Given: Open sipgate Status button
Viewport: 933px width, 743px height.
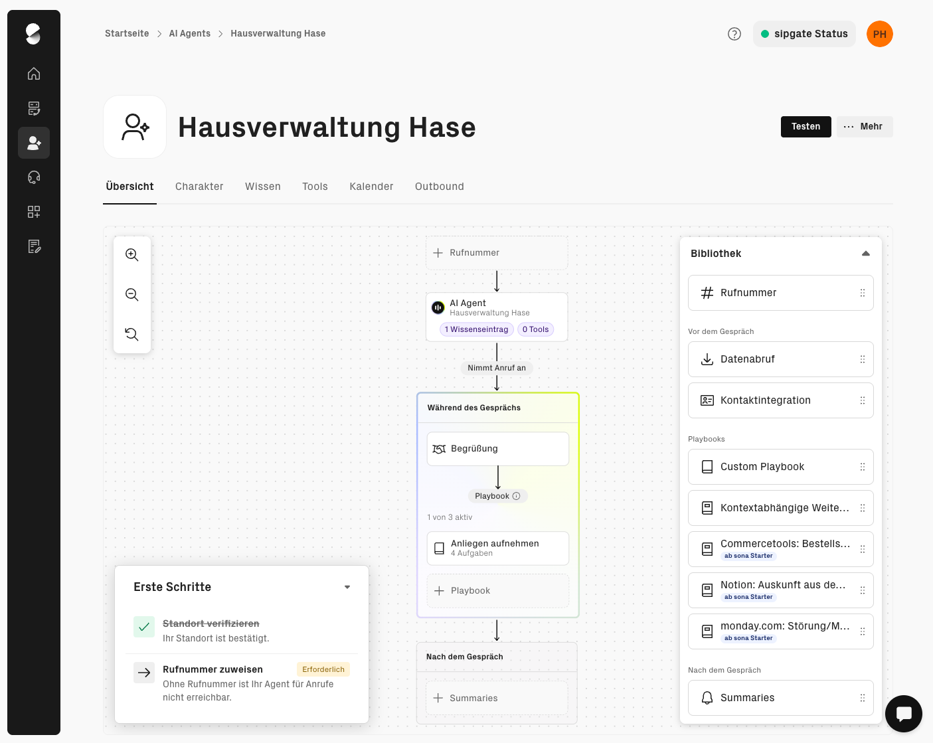Looking at the screenshot, I should [804, 34].
